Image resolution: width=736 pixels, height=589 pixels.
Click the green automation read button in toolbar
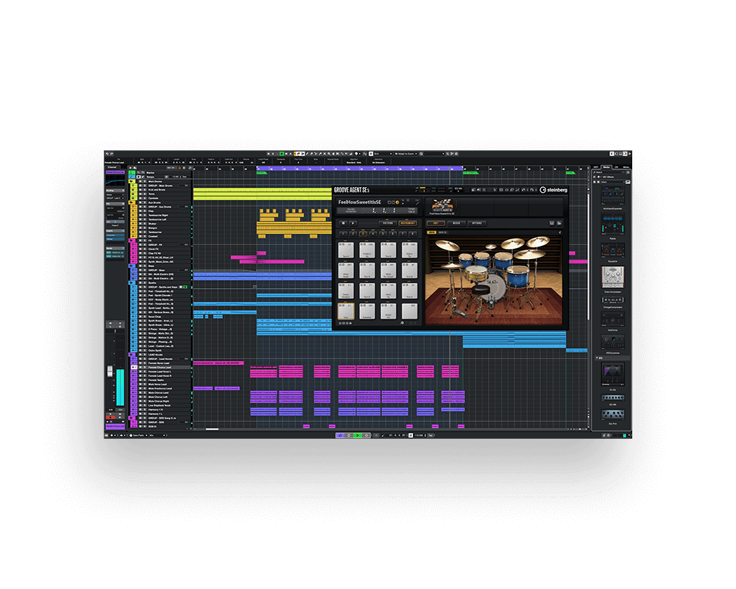(x=282, y=154)
